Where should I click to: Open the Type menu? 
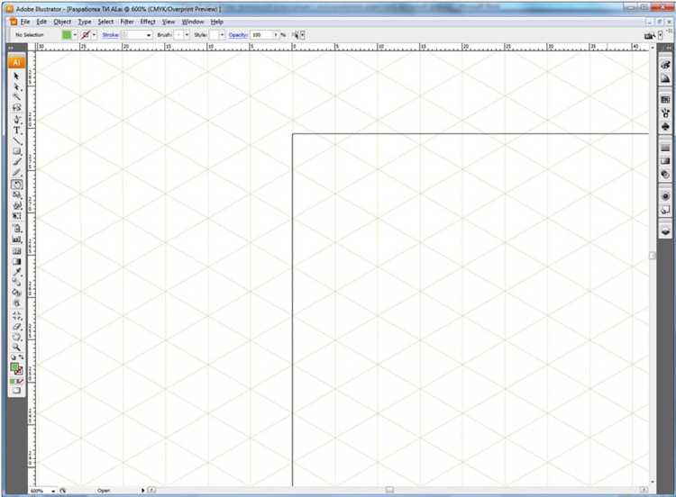click(x=85, y=22)
